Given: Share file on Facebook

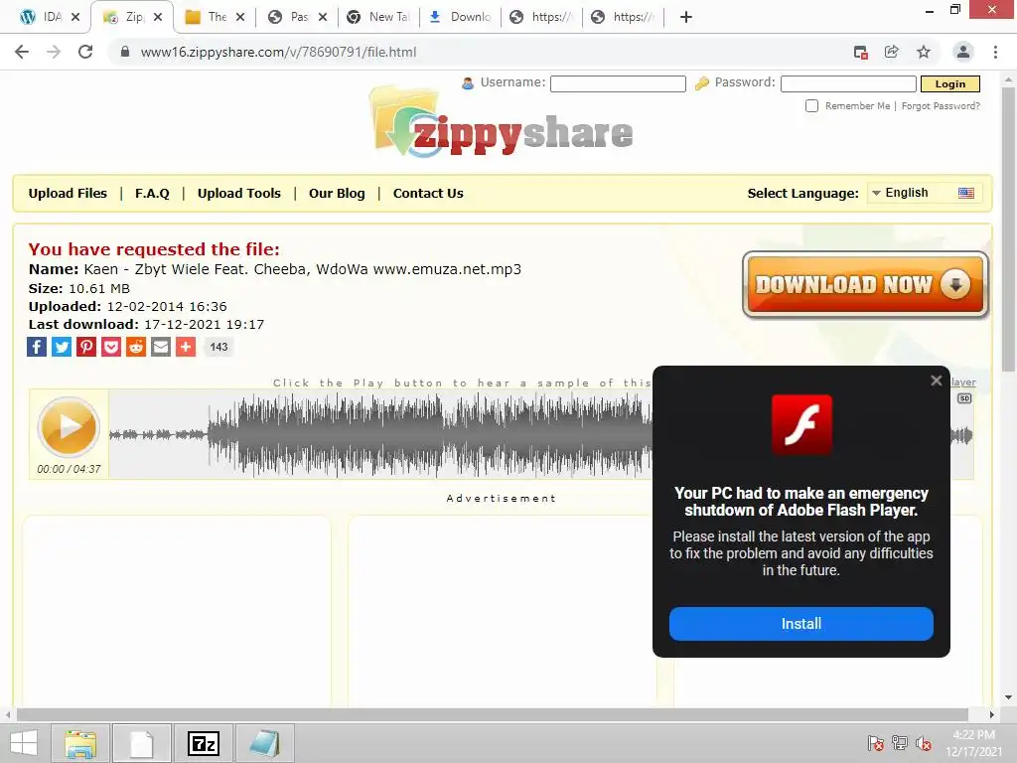Looking at the screenshot, I should coord(37,347).
